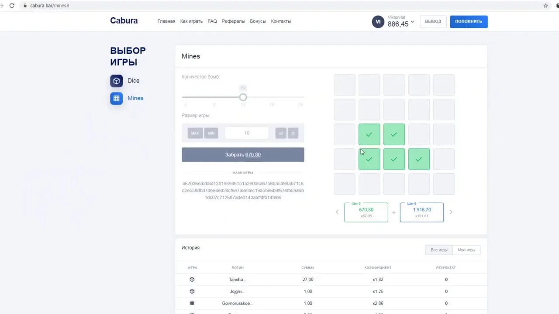559x314 pixels.
Task: Open Как играть menu item
Action: 191,21
